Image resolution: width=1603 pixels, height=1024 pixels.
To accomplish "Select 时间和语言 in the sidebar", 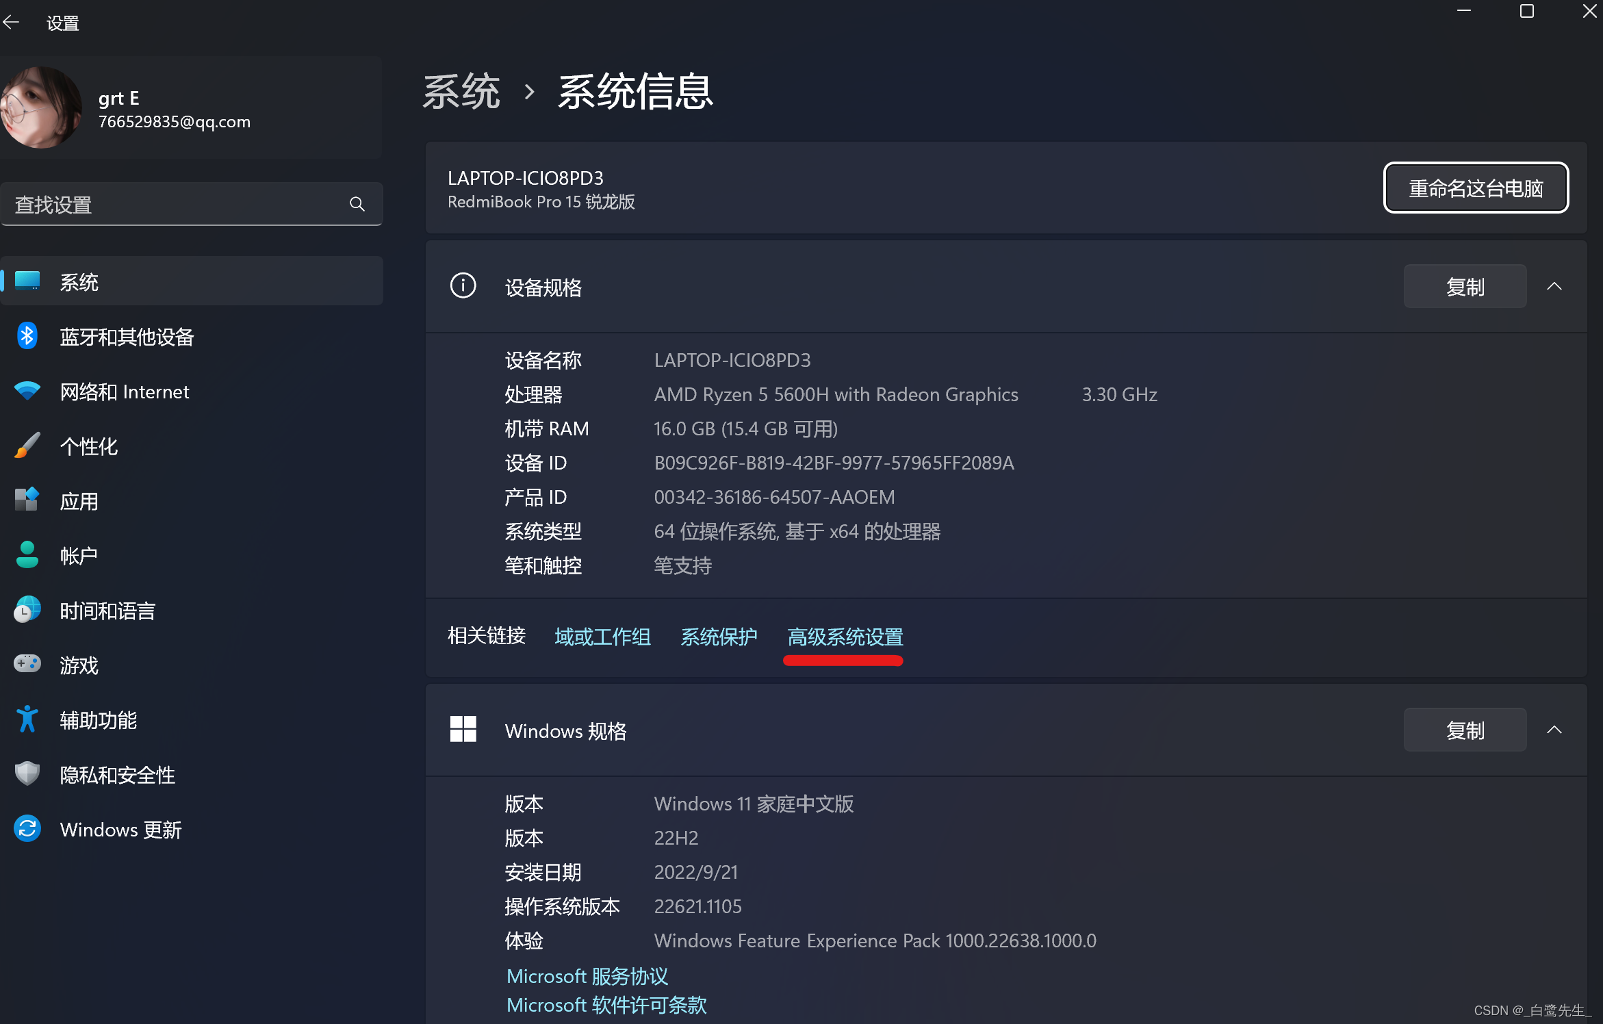I will pyautogui.click(x=192, y=610).
